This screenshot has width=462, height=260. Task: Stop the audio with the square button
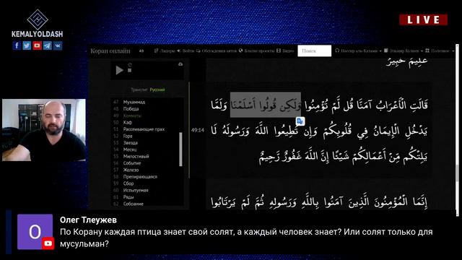(x=130, y=71)
